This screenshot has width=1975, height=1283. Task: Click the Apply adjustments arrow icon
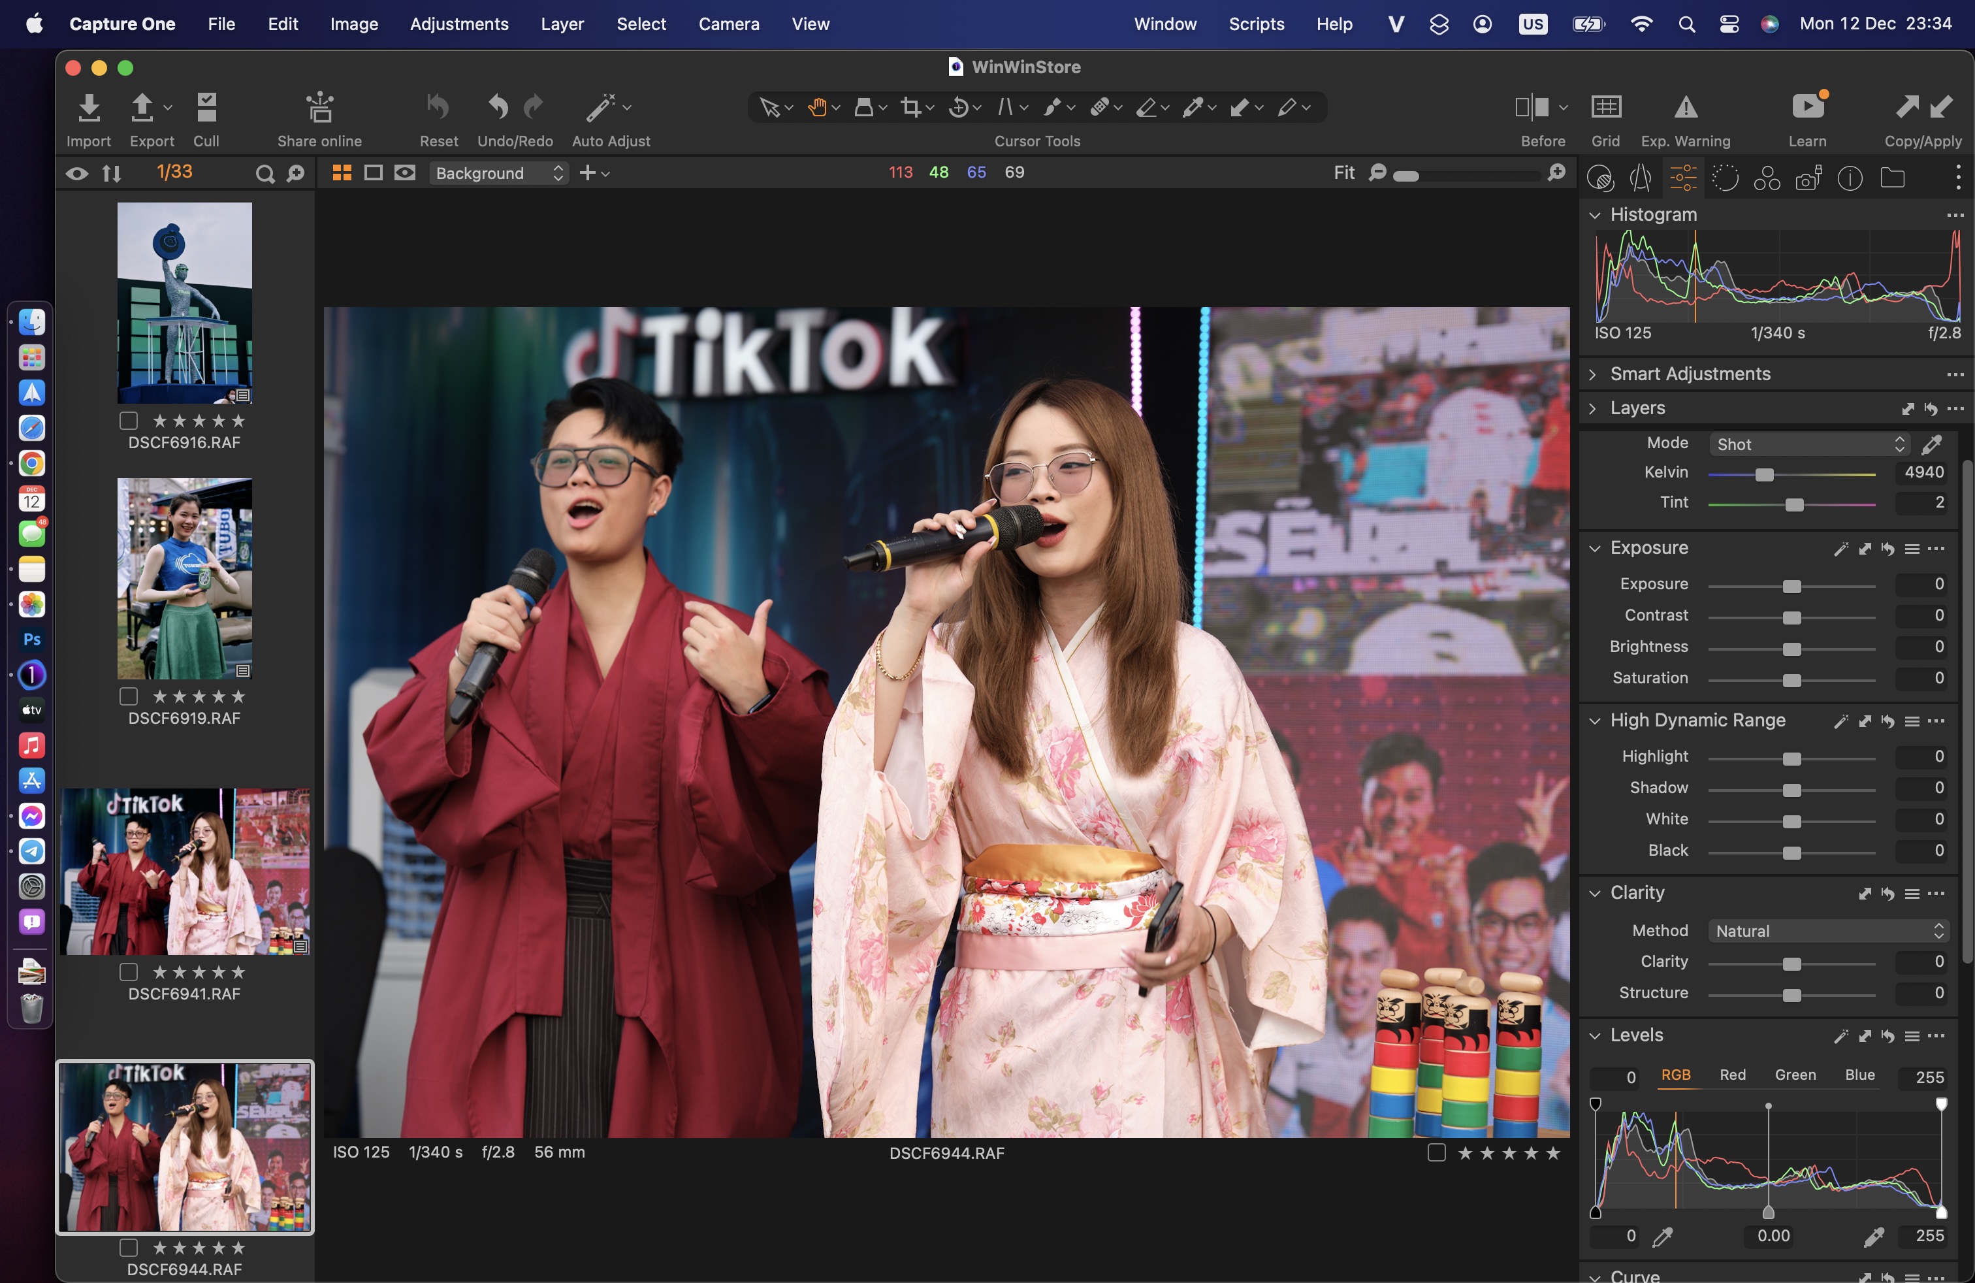tap(1940, 107)
